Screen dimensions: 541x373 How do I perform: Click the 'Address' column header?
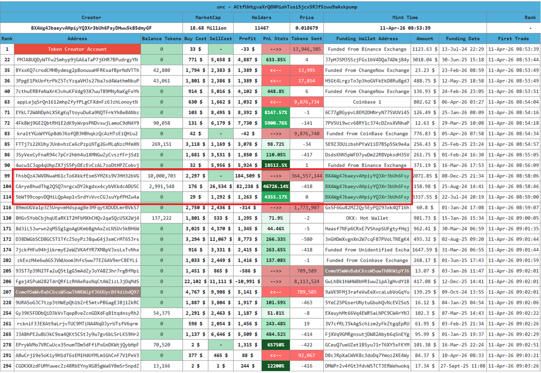click(77, 39)
